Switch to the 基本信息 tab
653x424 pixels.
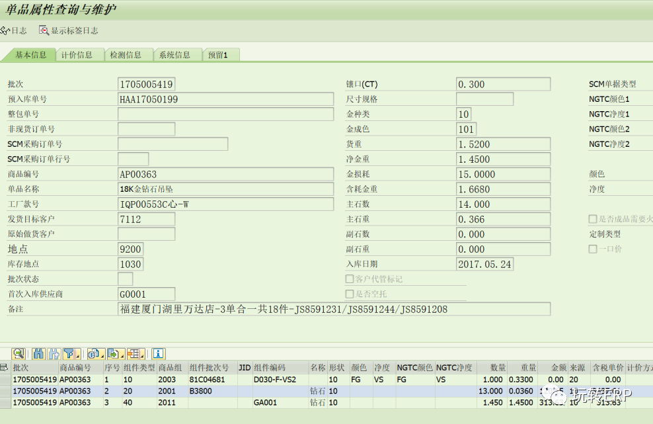click(30, 55)
